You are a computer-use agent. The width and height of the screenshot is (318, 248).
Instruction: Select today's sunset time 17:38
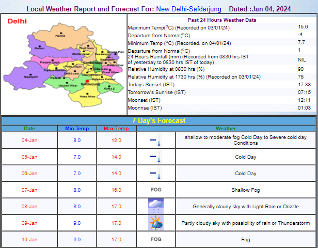click(x=304, y=84)
